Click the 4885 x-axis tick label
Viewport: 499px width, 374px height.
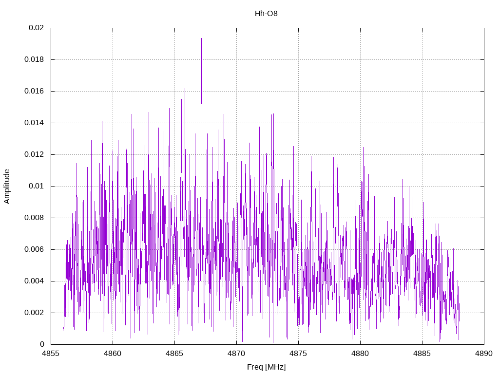(422, 354)
